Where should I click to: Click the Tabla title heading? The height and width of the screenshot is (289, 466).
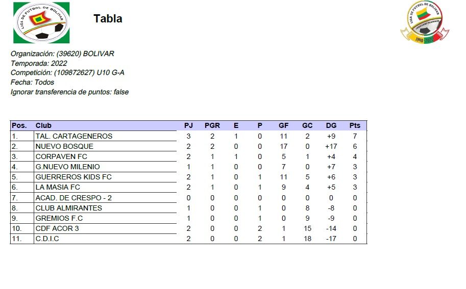(x=108, y=19)
